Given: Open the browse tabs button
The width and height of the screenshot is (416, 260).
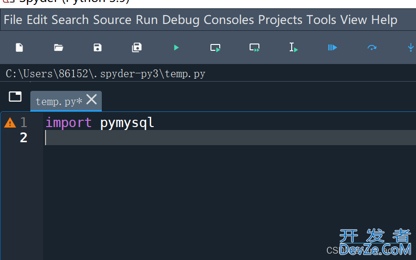Looking at the screenshot, I should (15, 96).
